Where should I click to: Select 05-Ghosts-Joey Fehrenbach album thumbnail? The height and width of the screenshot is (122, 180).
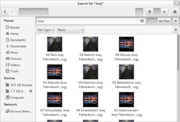(x=126, y=44)
